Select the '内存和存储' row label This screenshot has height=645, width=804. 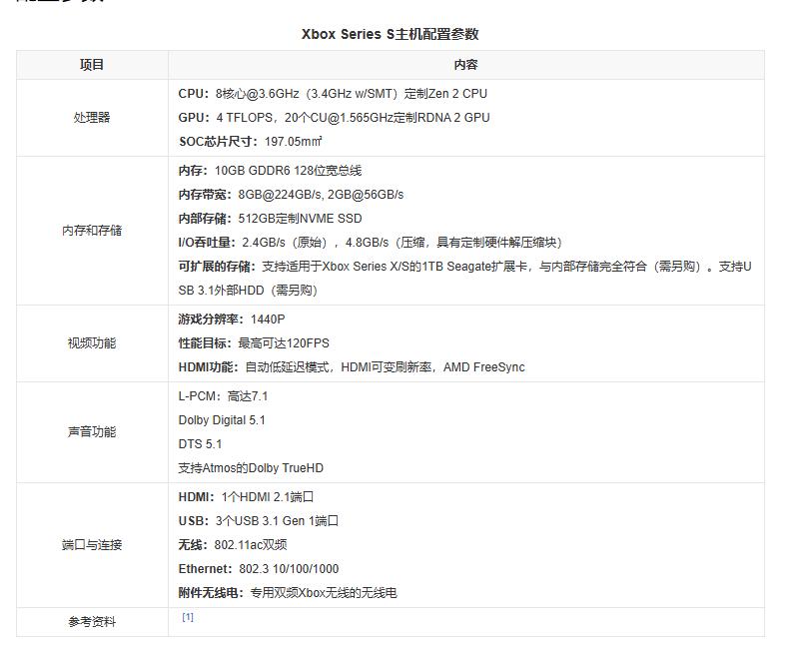pyautogui.click(x=92, y=231)
